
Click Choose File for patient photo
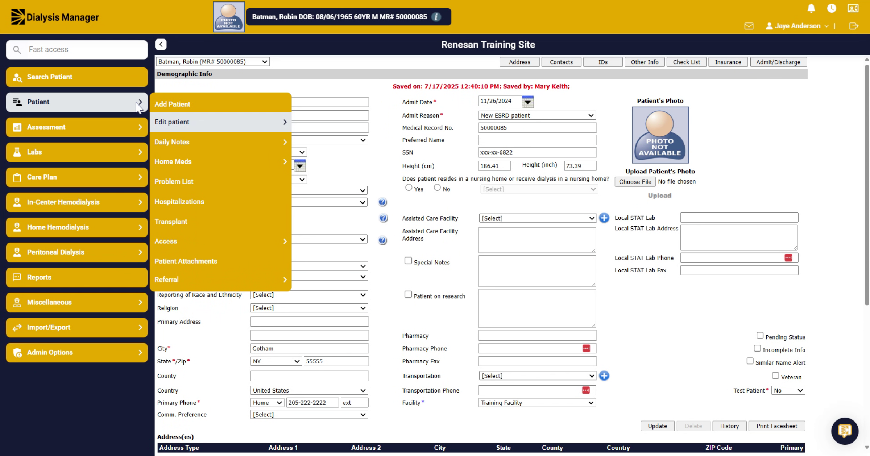[635, 182]
